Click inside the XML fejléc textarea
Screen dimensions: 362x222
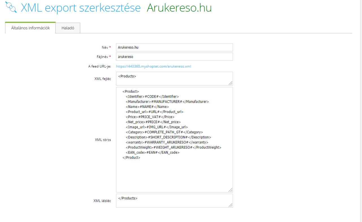[175, 79]
